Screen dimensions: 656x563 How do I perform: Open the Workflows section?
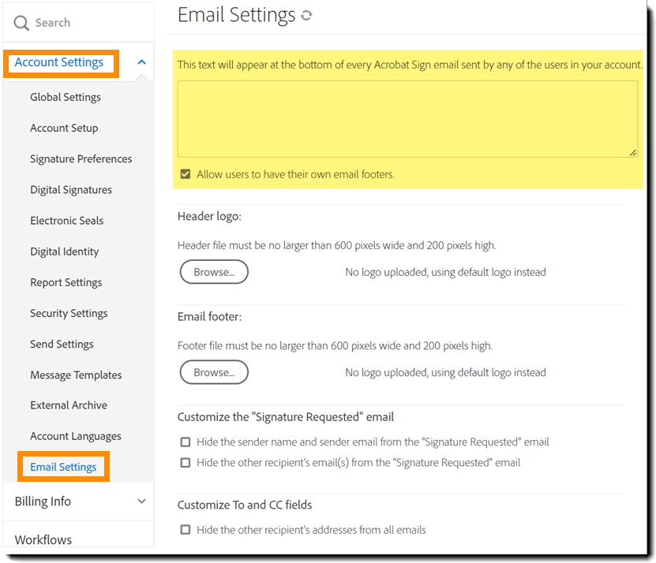(x=43, y=539)
